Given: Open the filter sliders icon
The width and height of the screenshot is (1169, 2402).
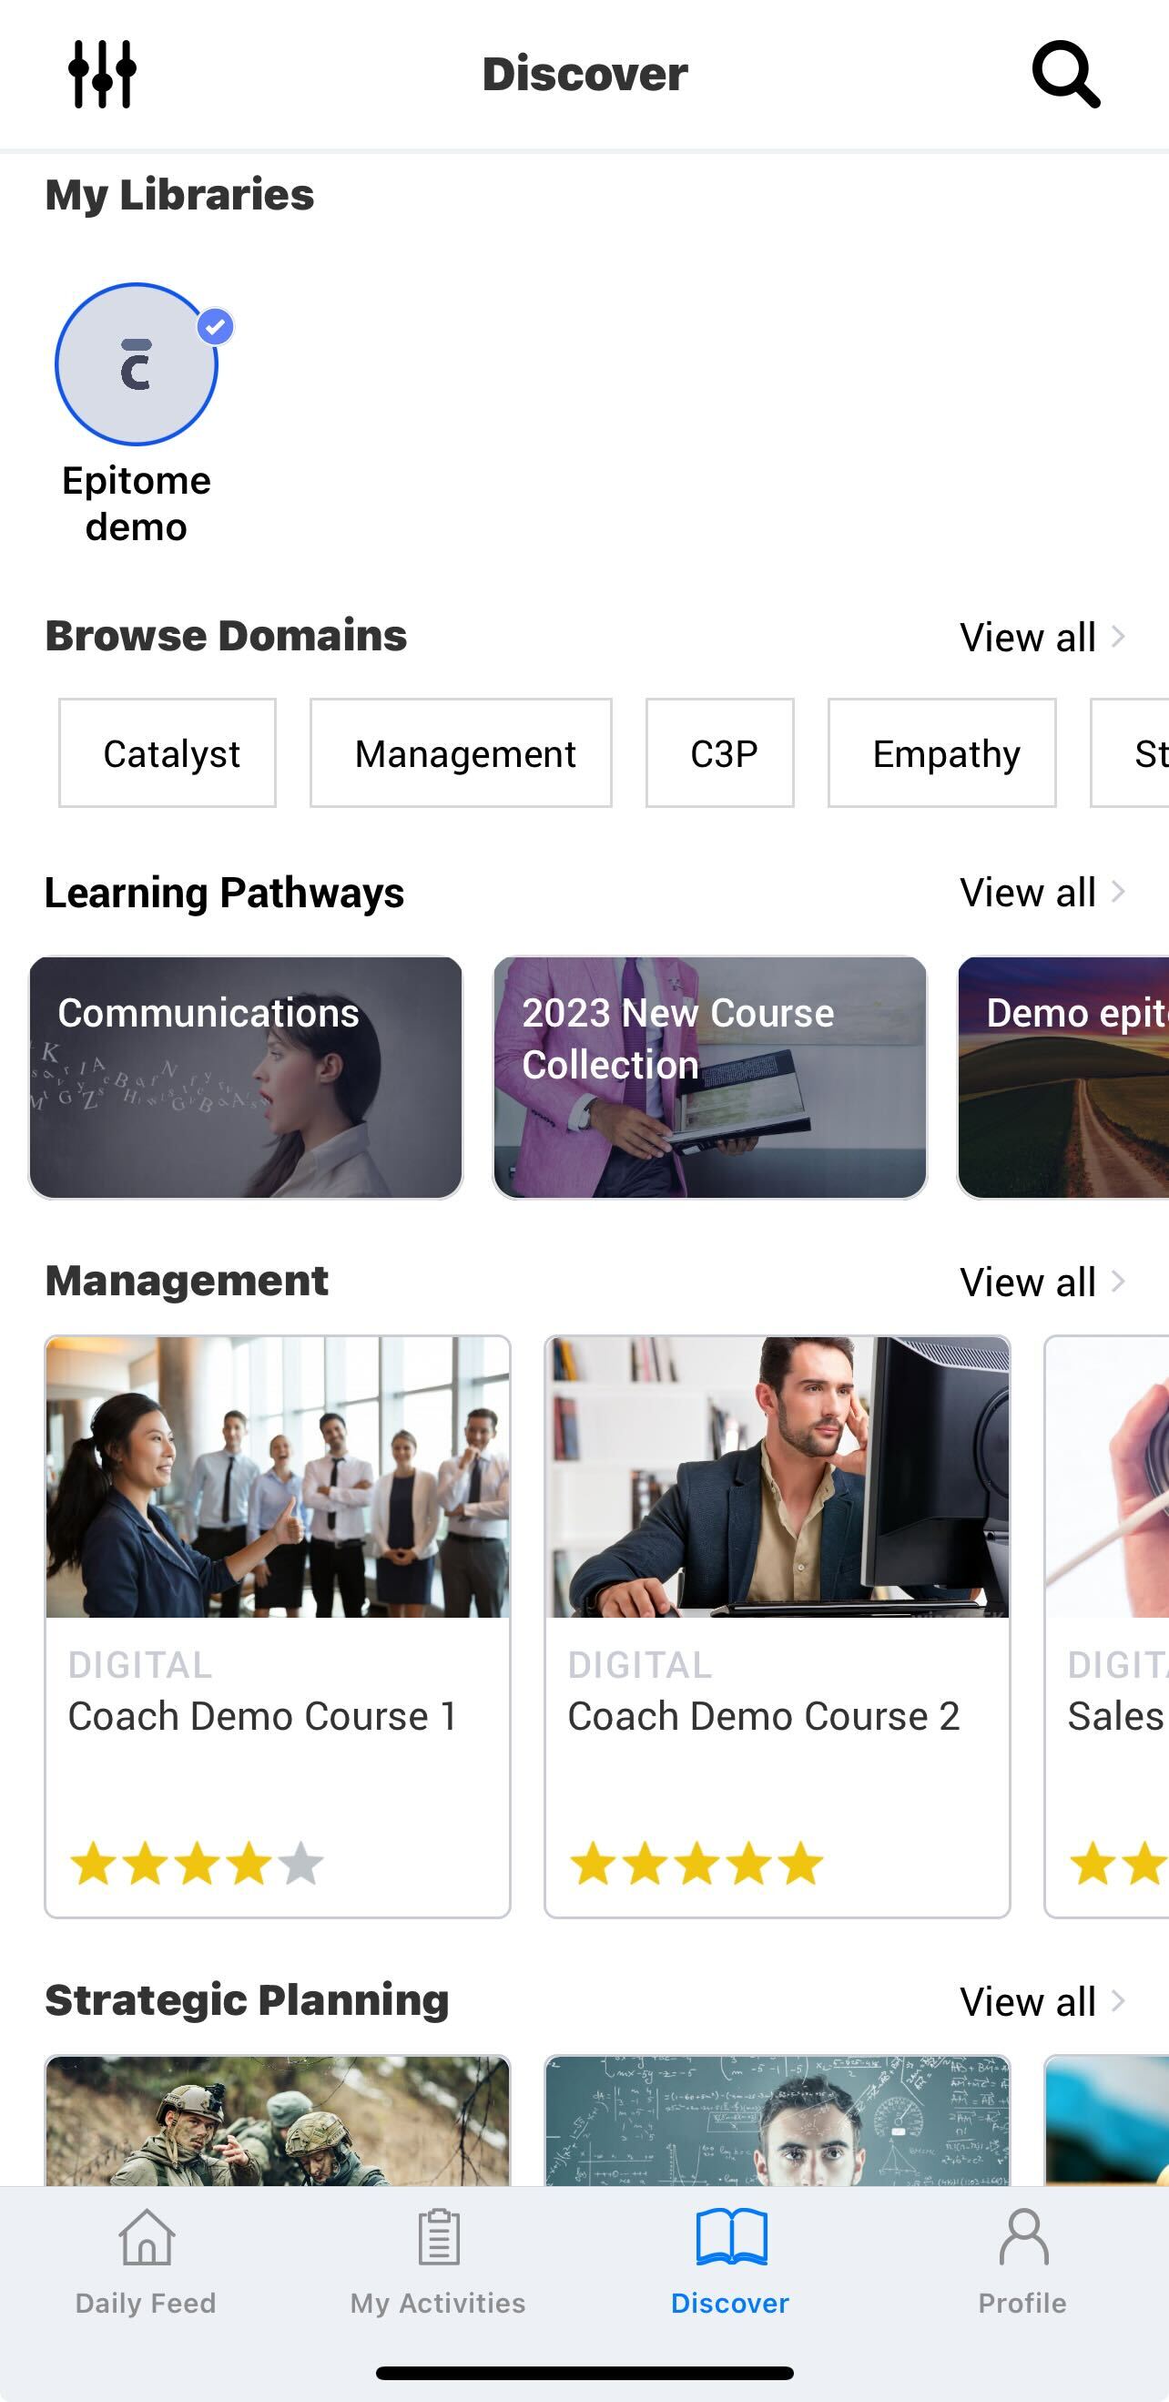Looking at the screenshot, I should (103, 74).
